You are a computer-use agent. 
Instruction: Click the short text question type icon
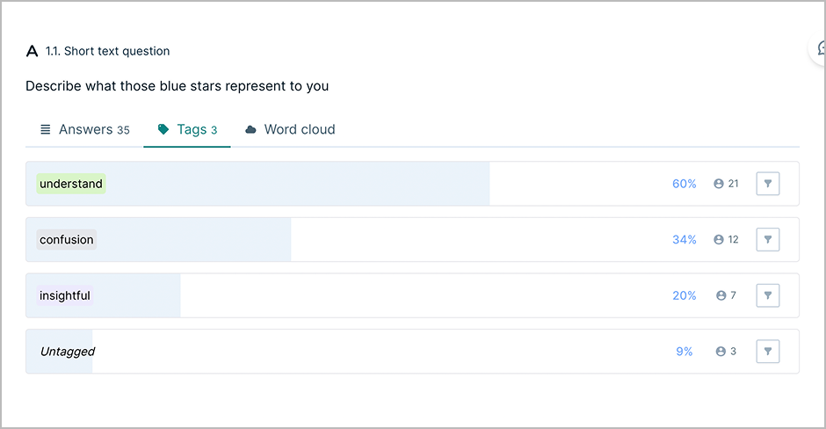click(33, 51)
